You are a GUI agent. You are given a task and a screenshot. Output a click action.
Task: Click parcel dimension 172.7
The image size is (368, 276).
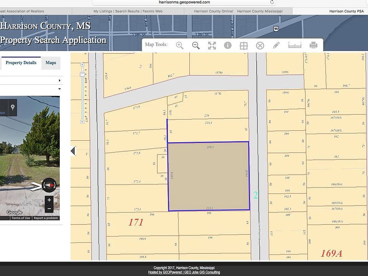136,133
